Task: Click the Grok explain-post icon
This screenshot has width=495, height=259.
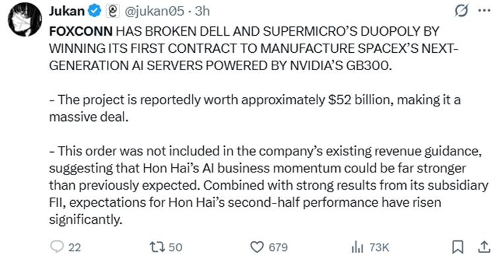Action: pos(461,11)
